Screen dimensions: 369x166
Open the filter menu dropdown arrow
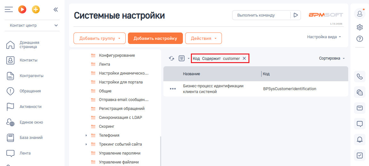click(189, 59)
